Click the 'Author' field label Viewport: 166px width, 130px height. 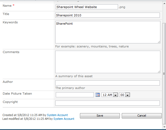coord(8,82)
